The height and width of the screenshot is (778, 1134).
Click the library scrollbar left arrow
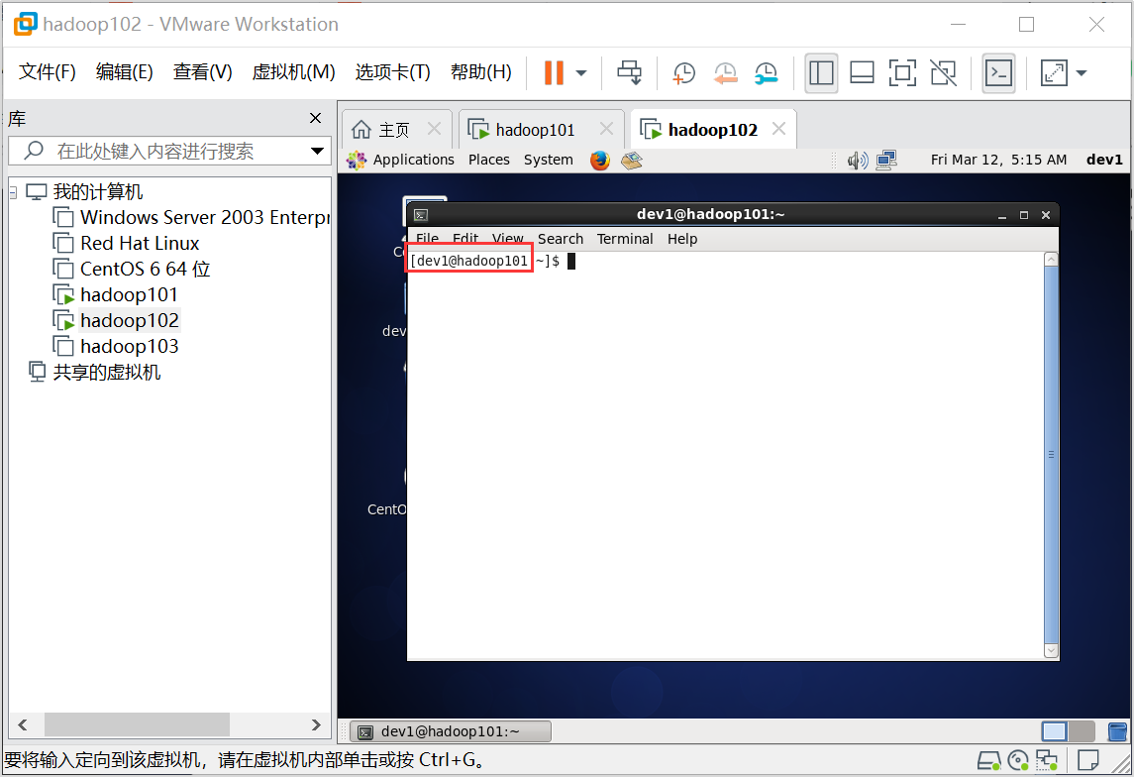pyautogui.click(x=23, y=725)
